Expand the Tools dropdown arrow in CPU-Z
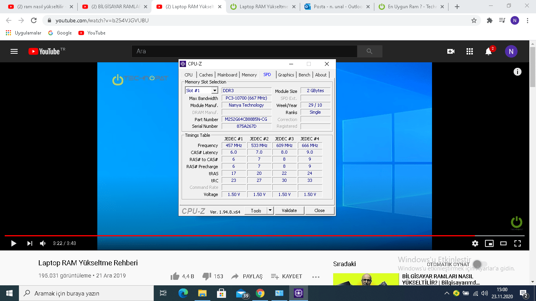Screen dimensions: 536x301 (x=270, y=210)
